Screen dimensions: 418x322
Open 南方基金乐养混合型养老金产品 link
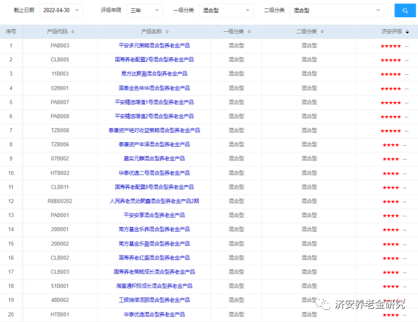click(154, 229)
